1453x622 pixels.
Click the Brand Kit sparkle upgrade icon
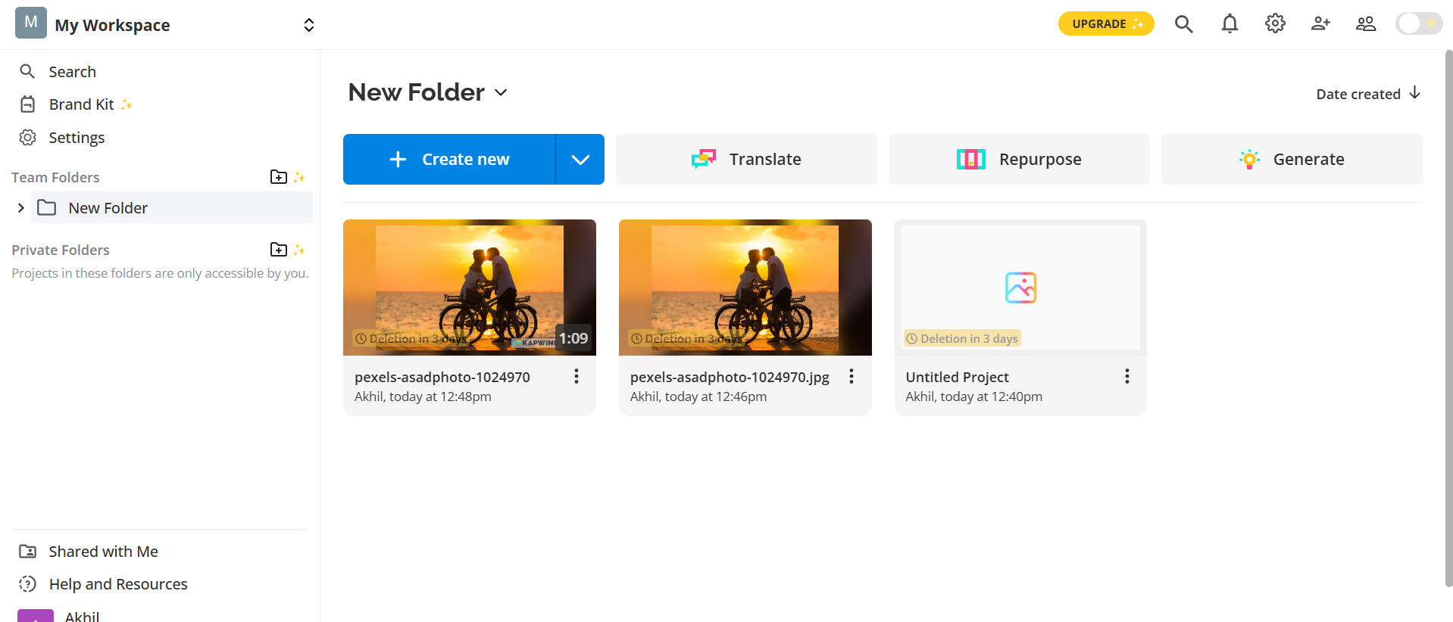point(127,104)
